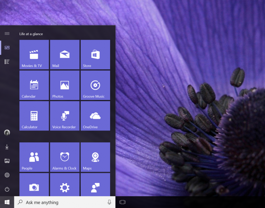Open the Power options menu
Image resolution: width=265 pixels, height=208 pixels.
(7, 189)
